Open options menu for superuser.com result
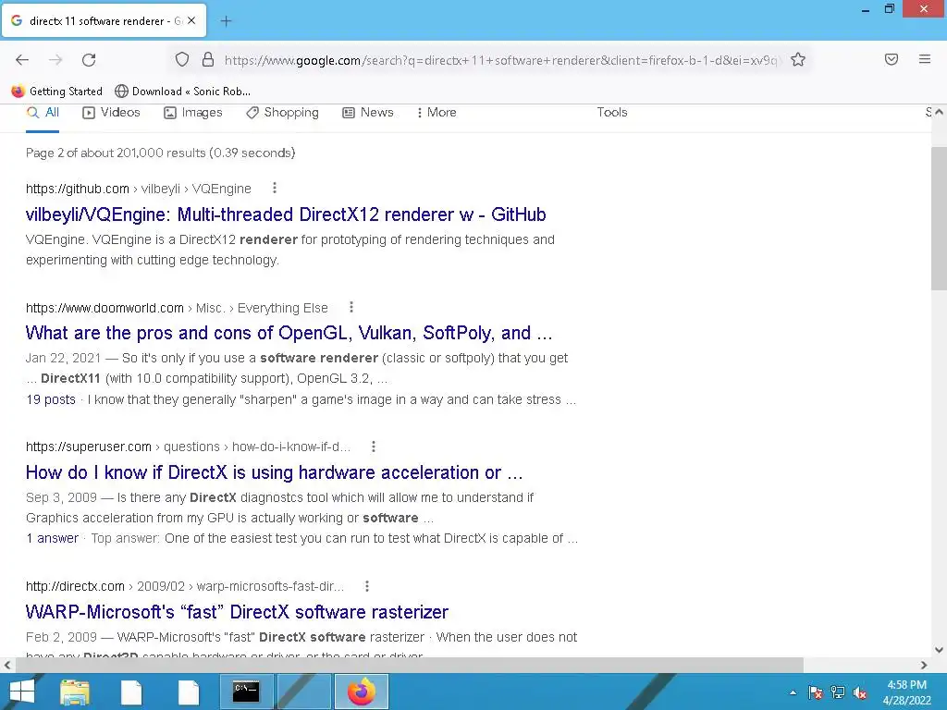This screenshot has width=947, height=710. 374,447
